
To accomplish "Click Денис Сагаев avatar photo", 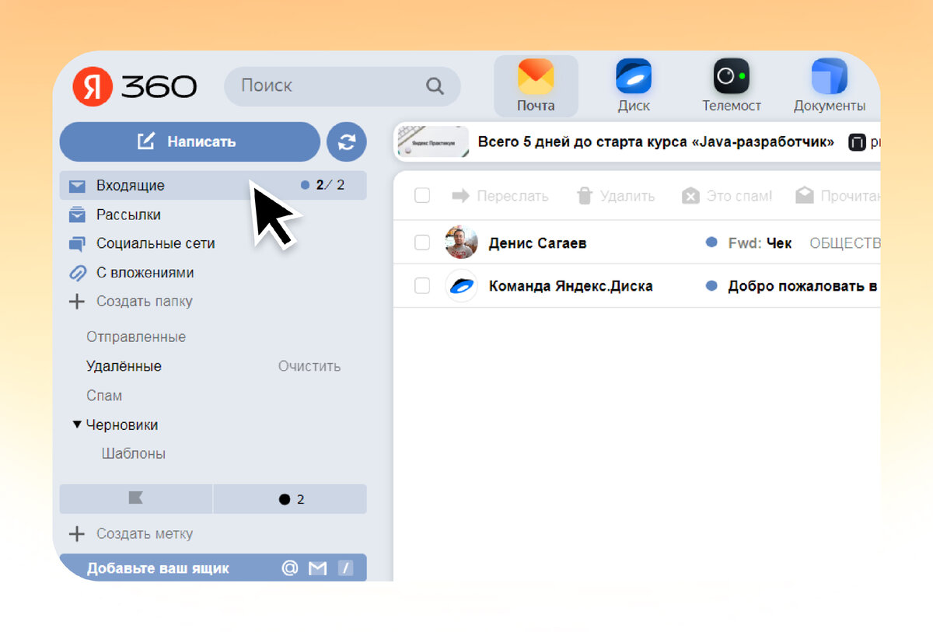I will [x=461, y=243].
